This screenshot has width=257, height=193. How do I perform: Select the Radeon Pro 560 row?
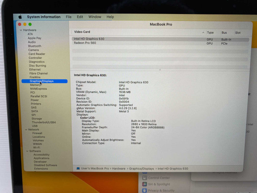tap(160, 43)
